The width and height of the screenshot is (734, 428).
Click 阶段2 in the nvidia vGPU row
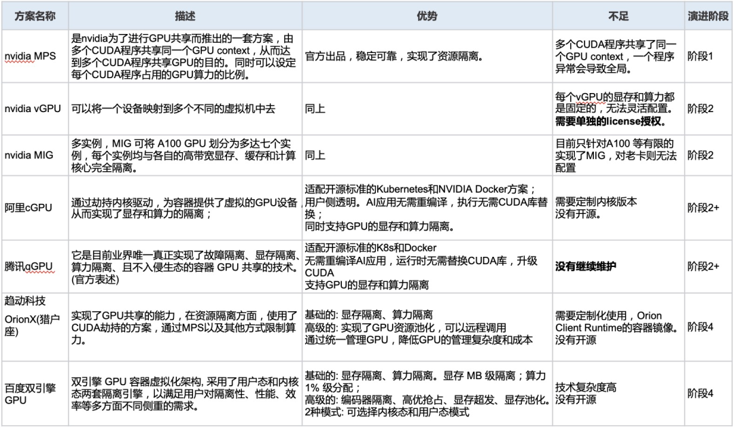pos(700,109)
